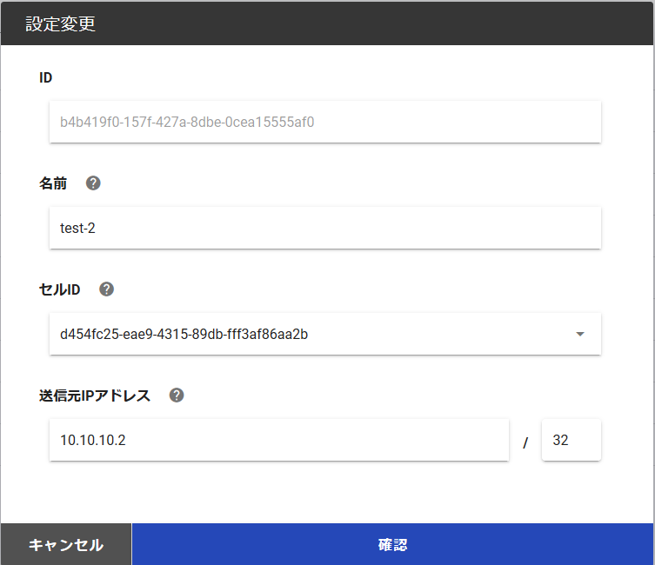Open help icon next to セルID
The height and width of the screenshot is (565, 655).
coord(106,289)
